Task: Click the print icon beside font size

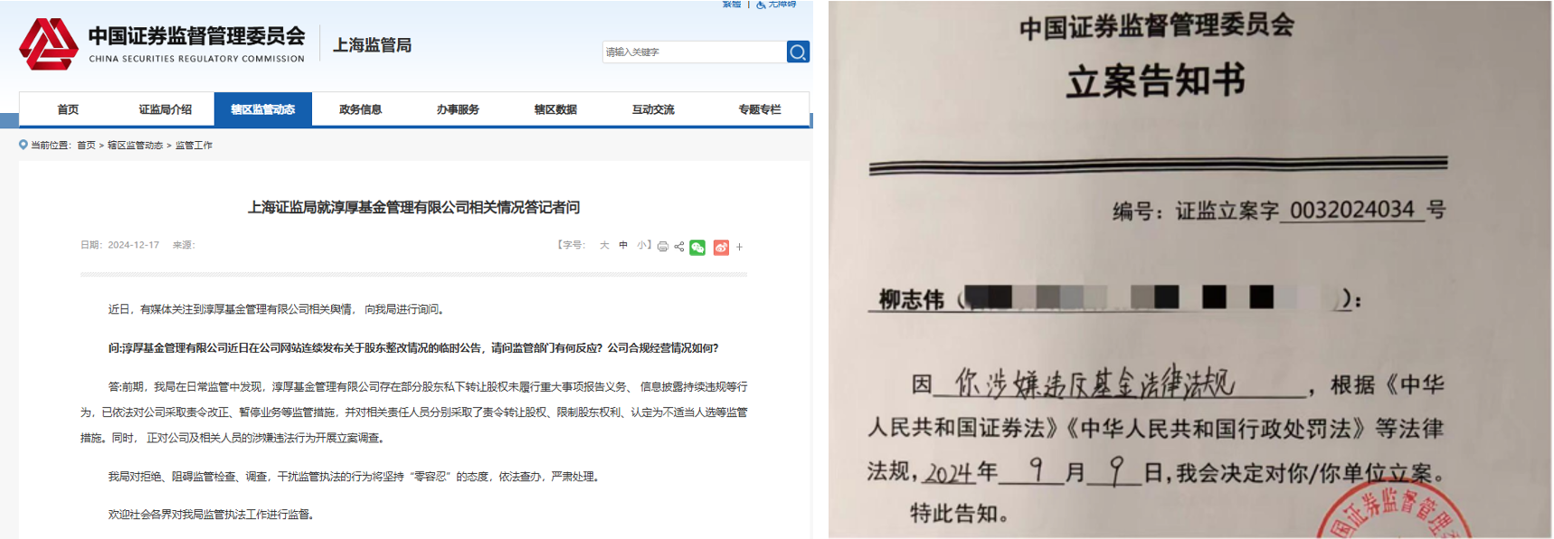Action: (x=663, y=246)
